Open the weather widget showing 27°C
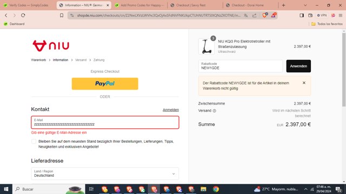Viewport: 346px width, 194px height. click(276, 189)
